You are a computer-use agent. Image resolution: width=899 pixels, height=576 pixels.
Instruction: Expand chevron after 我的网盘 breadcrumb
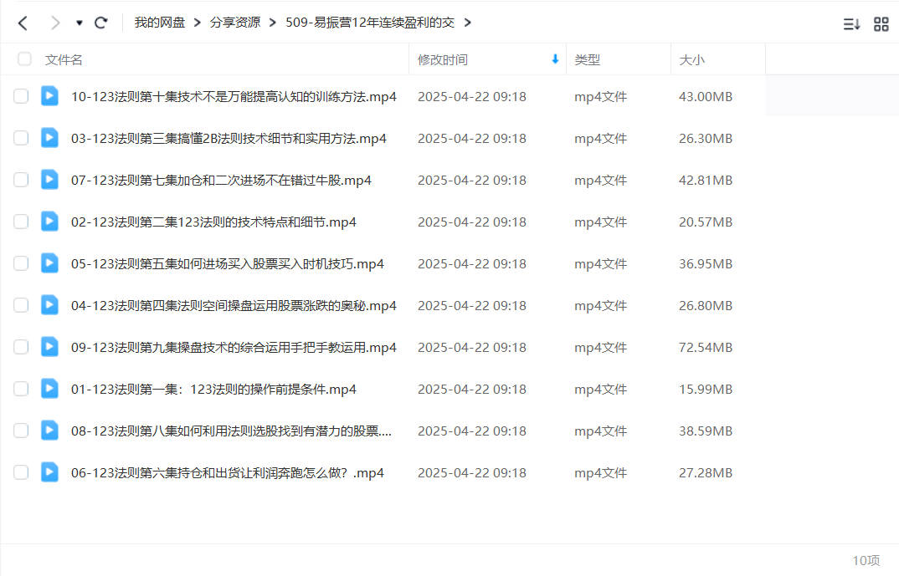(198, 23)
